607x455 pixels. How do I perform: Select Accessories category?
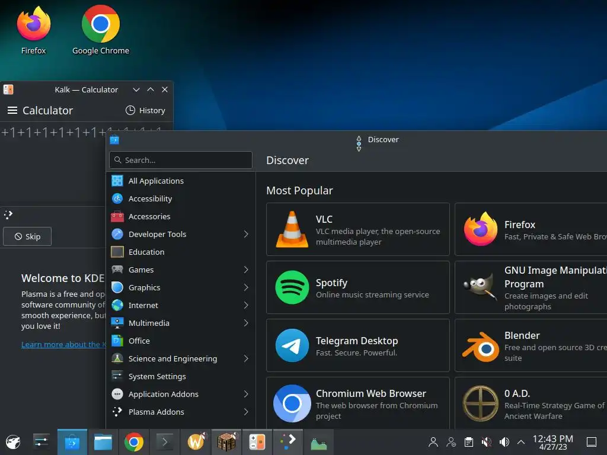(x=181, y=216)
